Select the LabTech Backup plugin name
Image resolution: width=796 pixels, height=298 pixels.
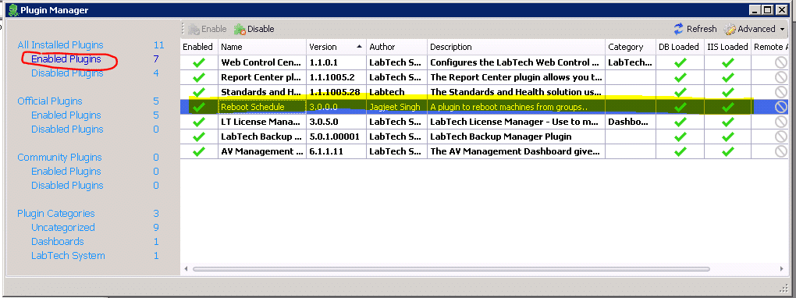(262, 137)
